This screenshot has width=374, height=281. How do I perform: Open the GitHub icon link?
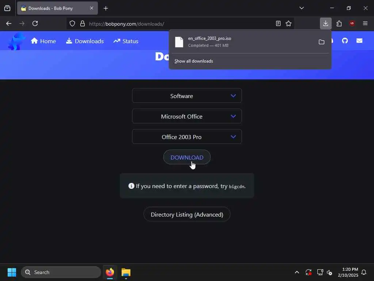(345, 41)
